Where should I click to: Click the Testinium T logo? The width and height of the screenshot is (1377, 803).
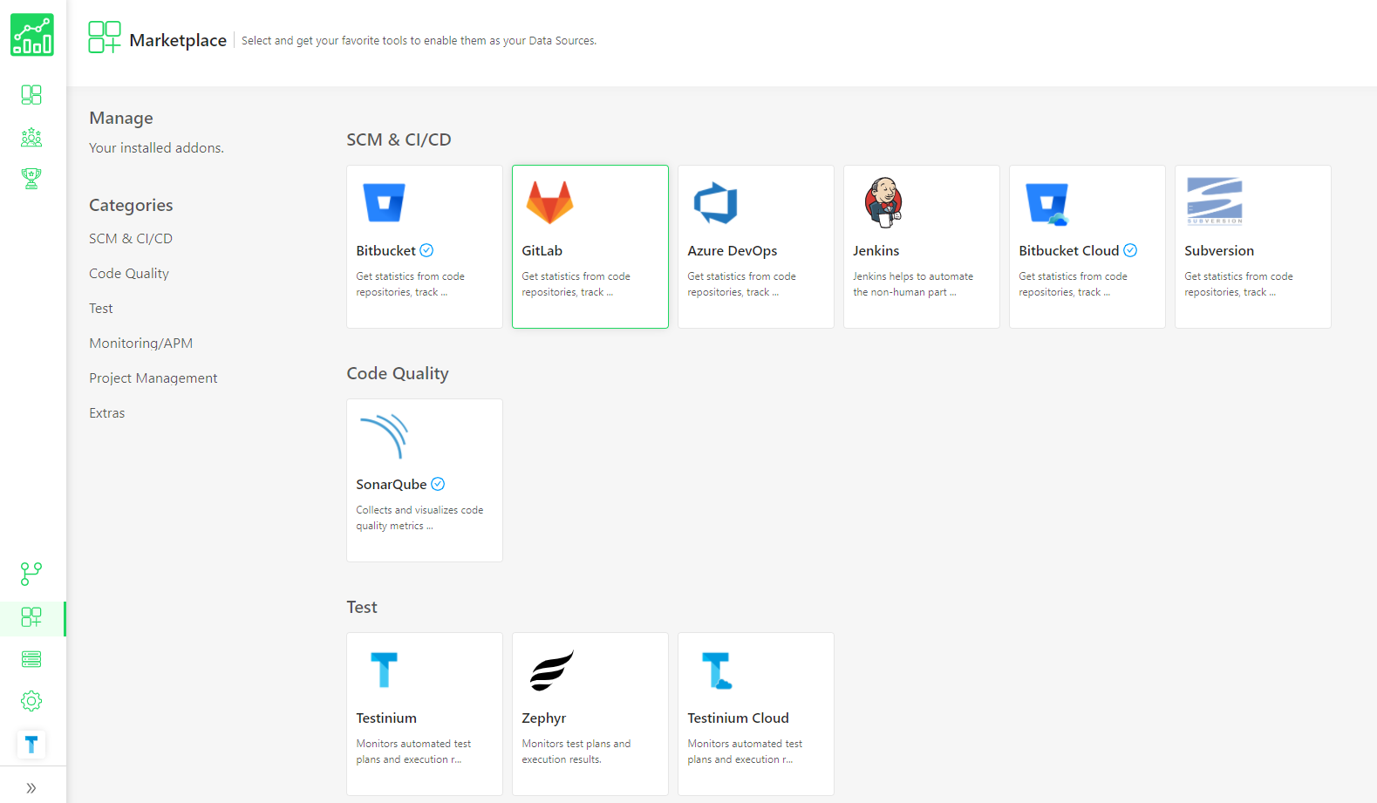click(x=385, y=670)
